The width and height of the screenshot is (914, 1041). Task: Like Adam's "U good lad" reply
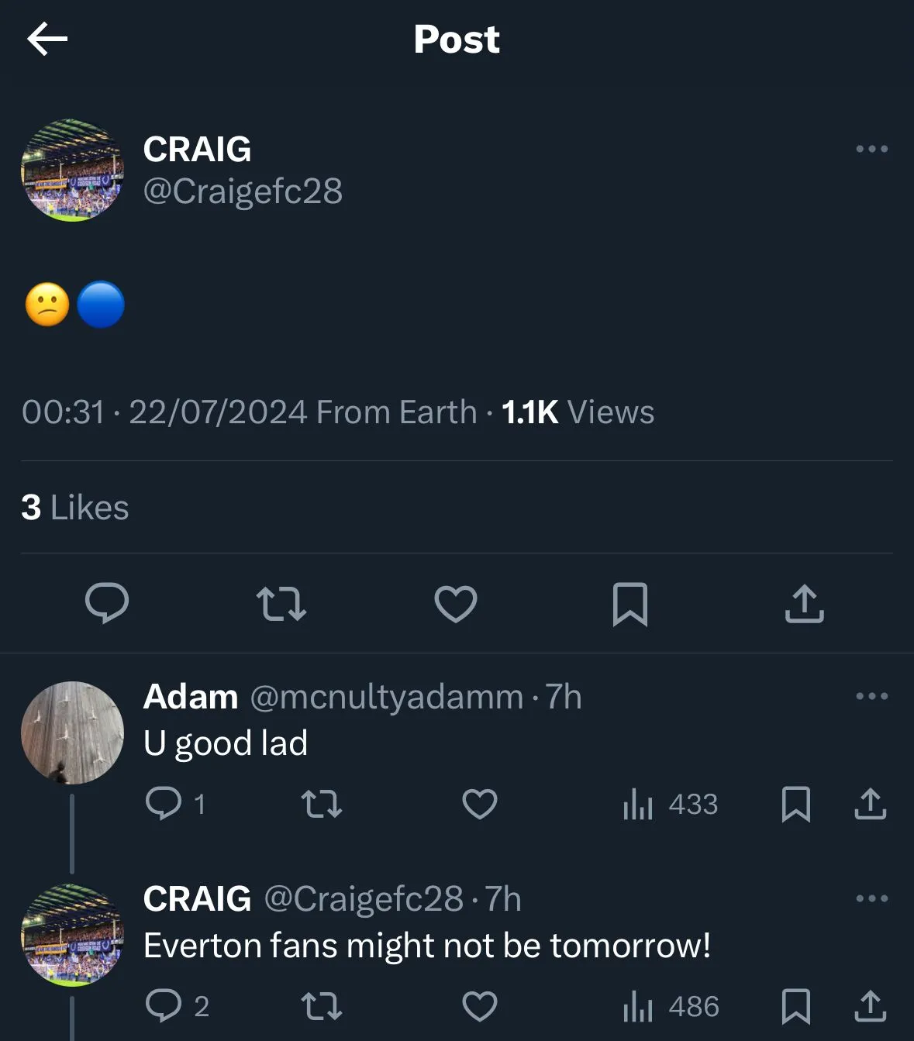[480, 804]
